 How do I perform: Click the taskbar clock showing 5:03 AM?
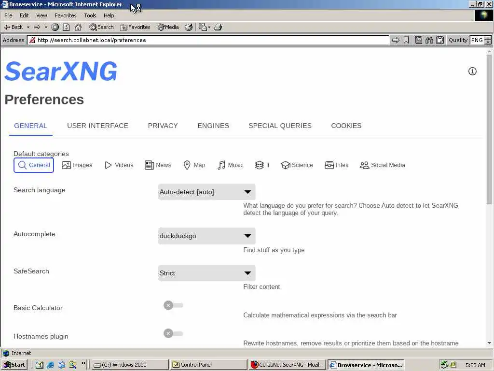(x=475, y=365)
